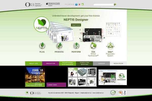Click the ORA logo in the header
Image resolution: width=152 pixels, height=101 pixels.
pyautogui.click(x=33, y=5)
